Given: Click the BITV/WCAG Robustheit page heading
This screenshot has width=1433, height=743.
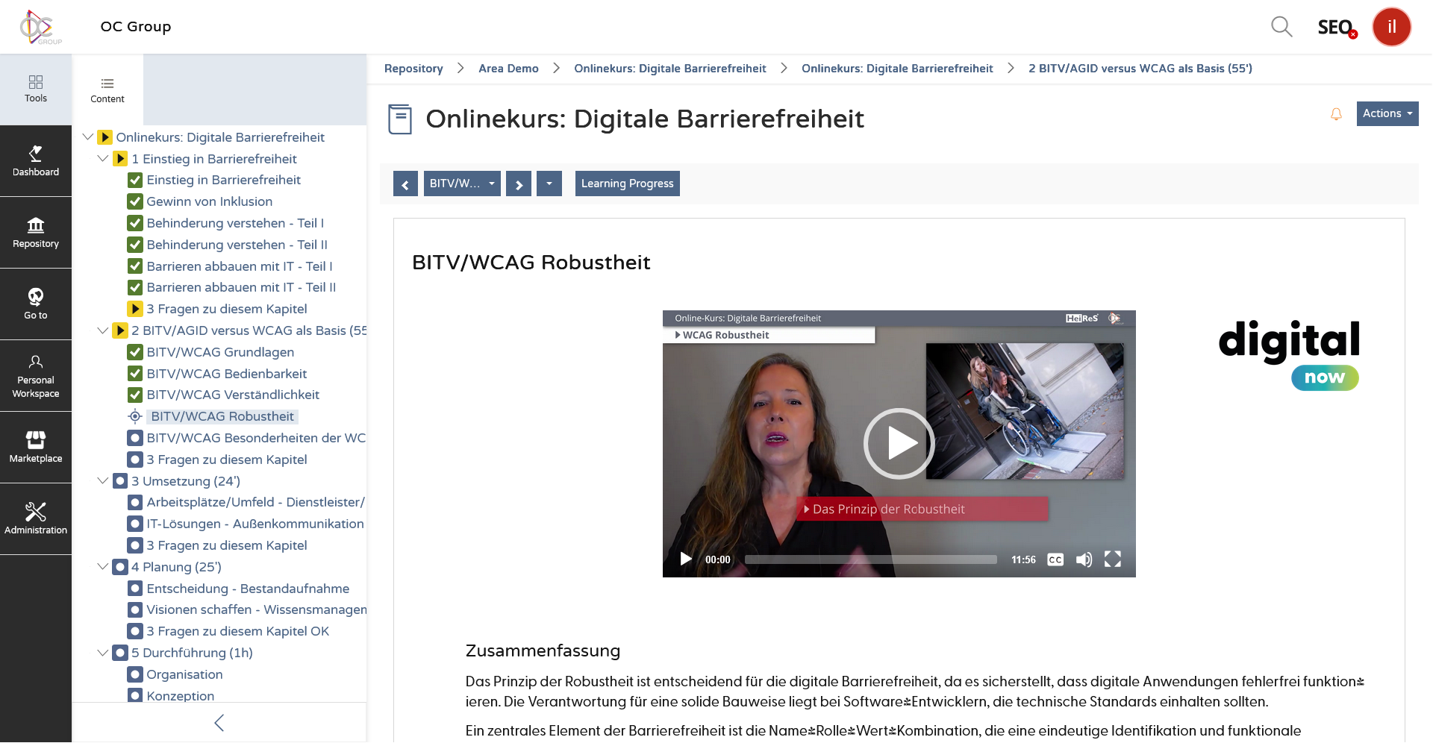Looking at the screenshot, I should pyautogui.click(x=531, y=263).
